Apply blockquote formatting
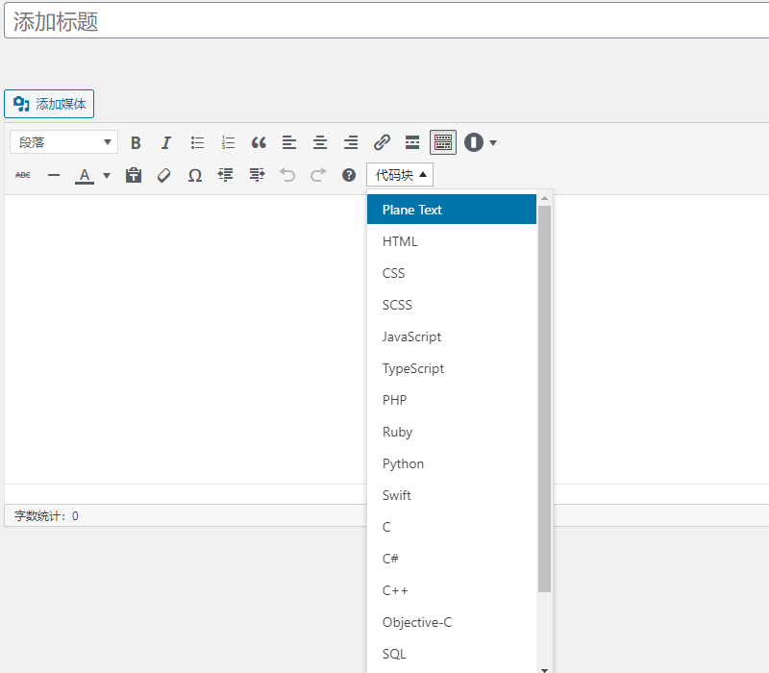 [x=259, y=142]
